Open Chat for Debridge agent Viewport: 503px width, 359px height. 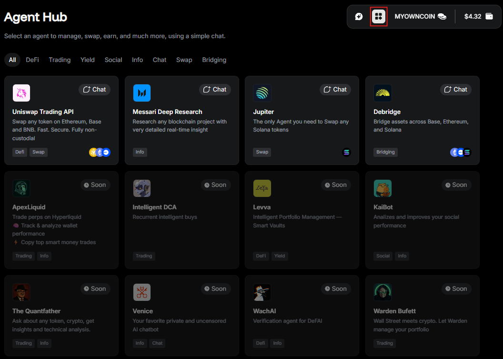pyautogui.click(x=456, y=90)
